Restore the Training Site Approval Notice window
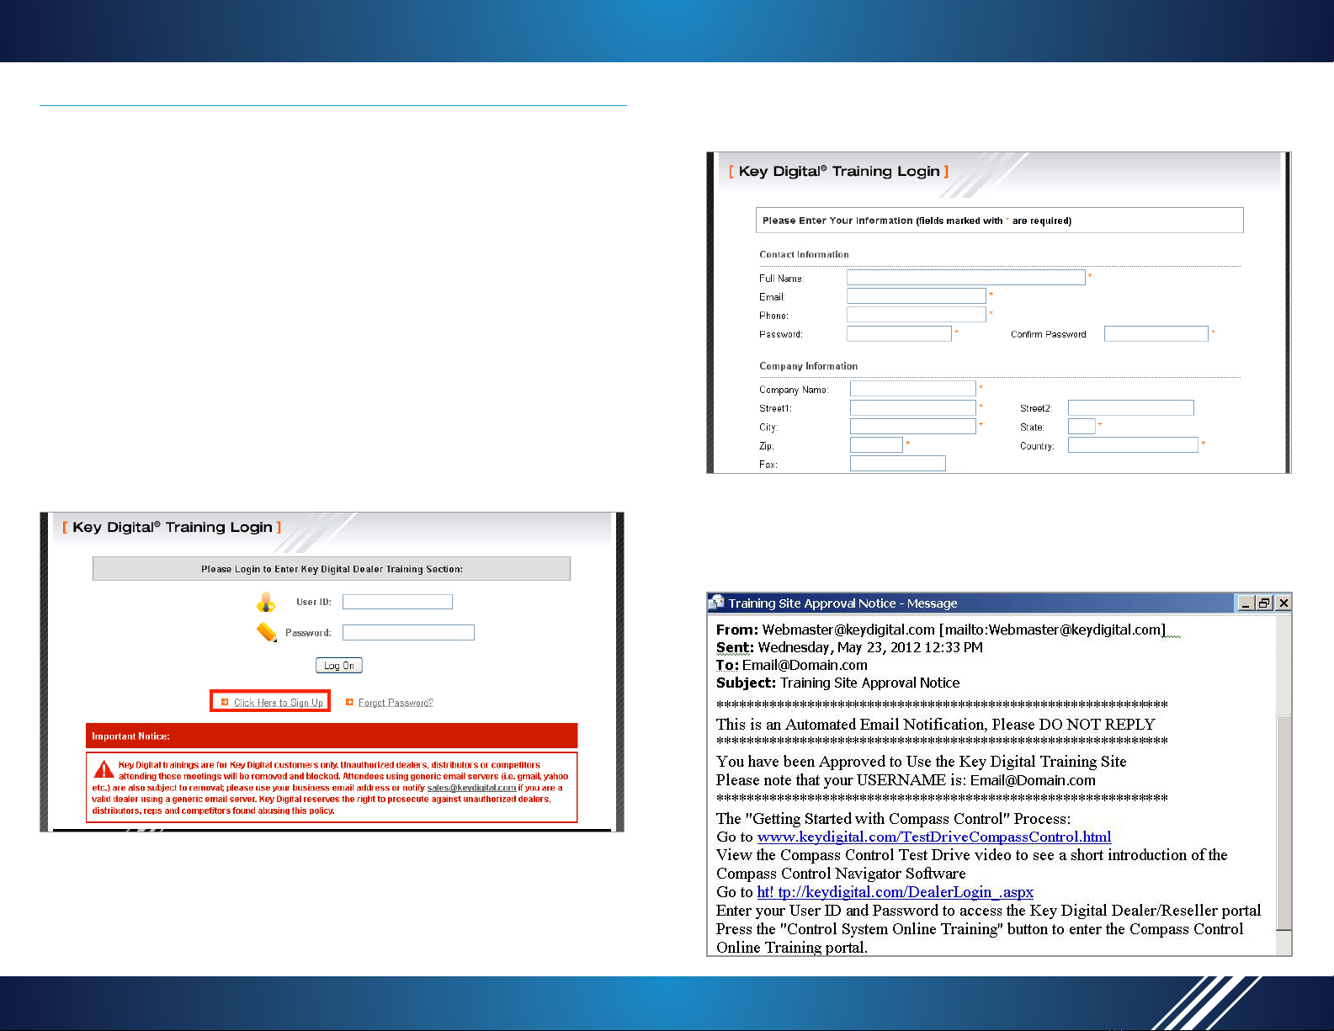The width and height of the screenshot is (1334, 1031). point(1264,603)
